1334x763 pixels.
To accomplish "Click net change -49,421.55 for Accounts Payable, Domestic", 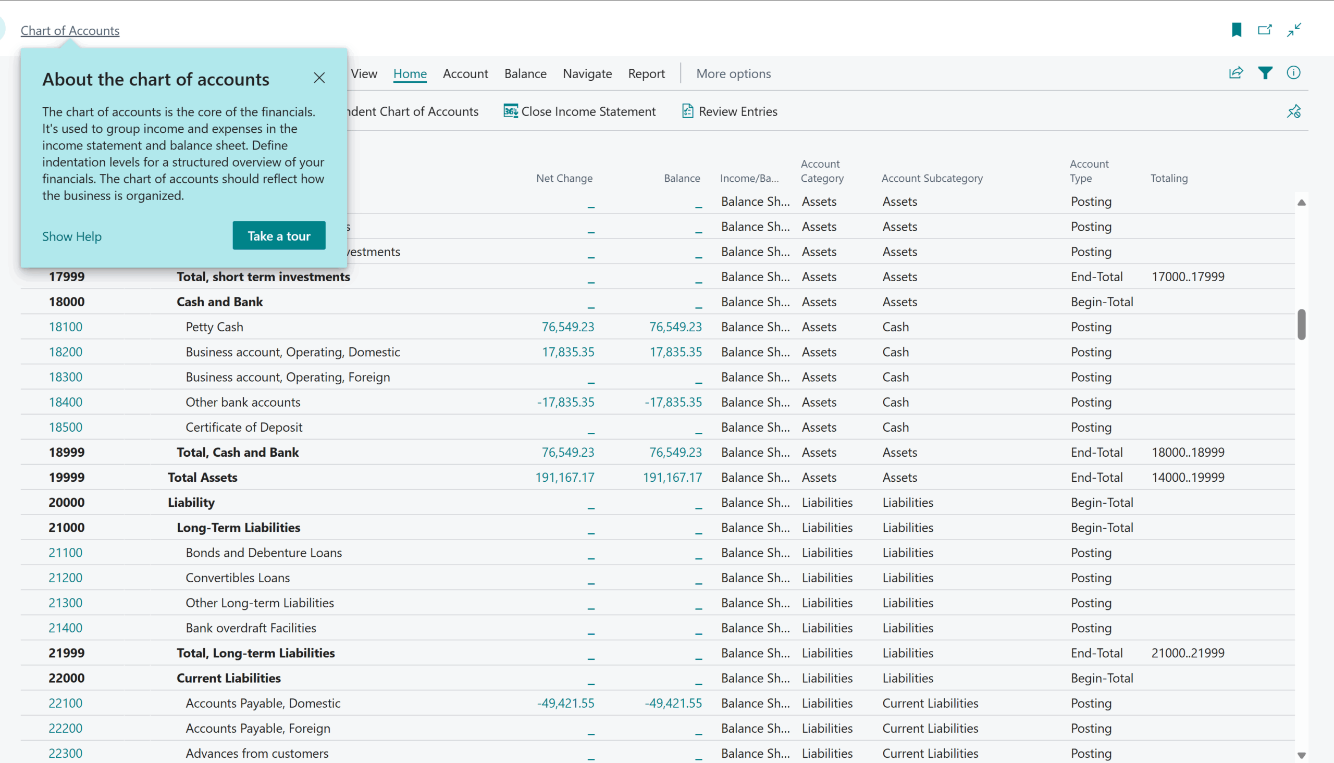I will click(565, 703).
